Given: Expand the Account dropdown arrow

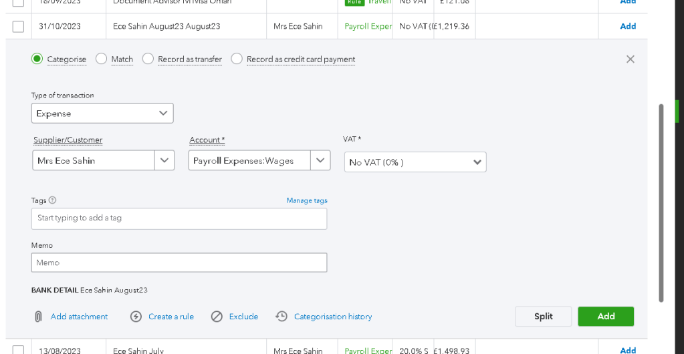Looking at the screenshot, I should pyautogui.click(x=321, y=160).
